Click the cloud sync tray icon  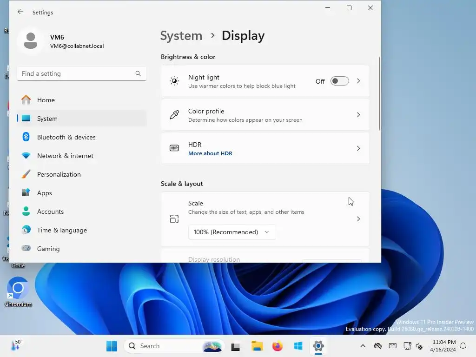tap(377, 346)
